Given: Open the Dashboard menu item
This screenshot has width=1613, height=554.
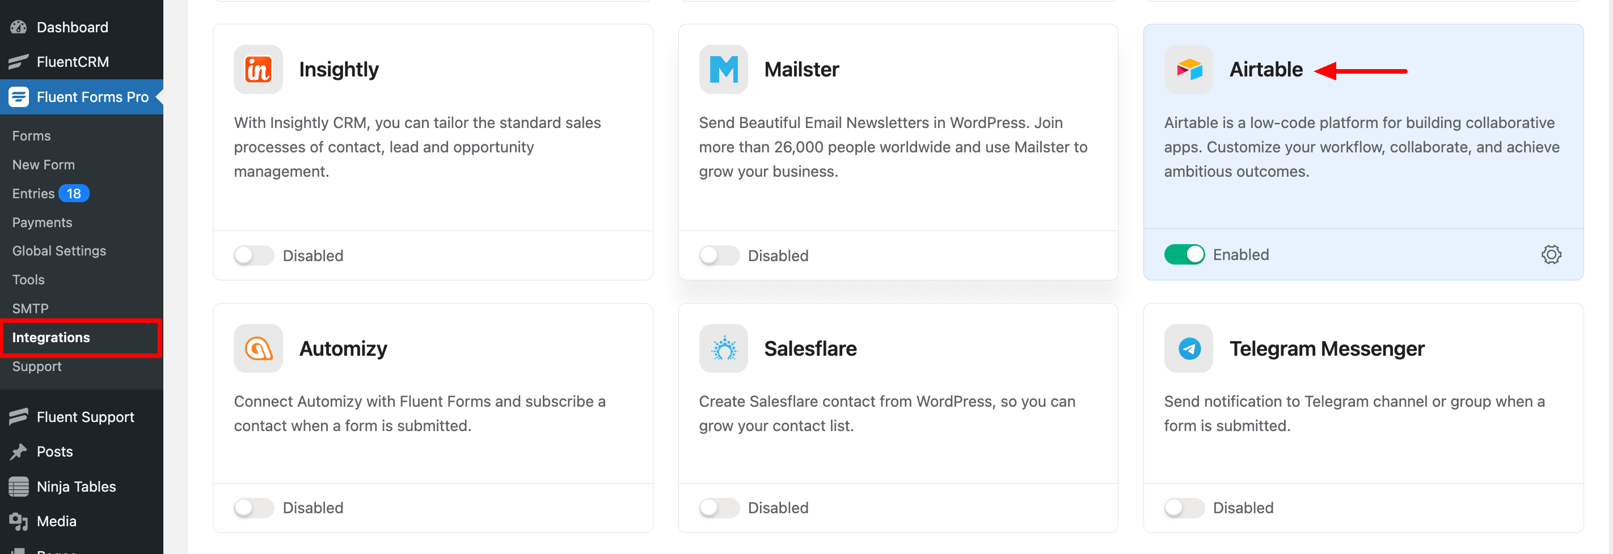Looking at the screenshot, I should (x=72, y=28).
